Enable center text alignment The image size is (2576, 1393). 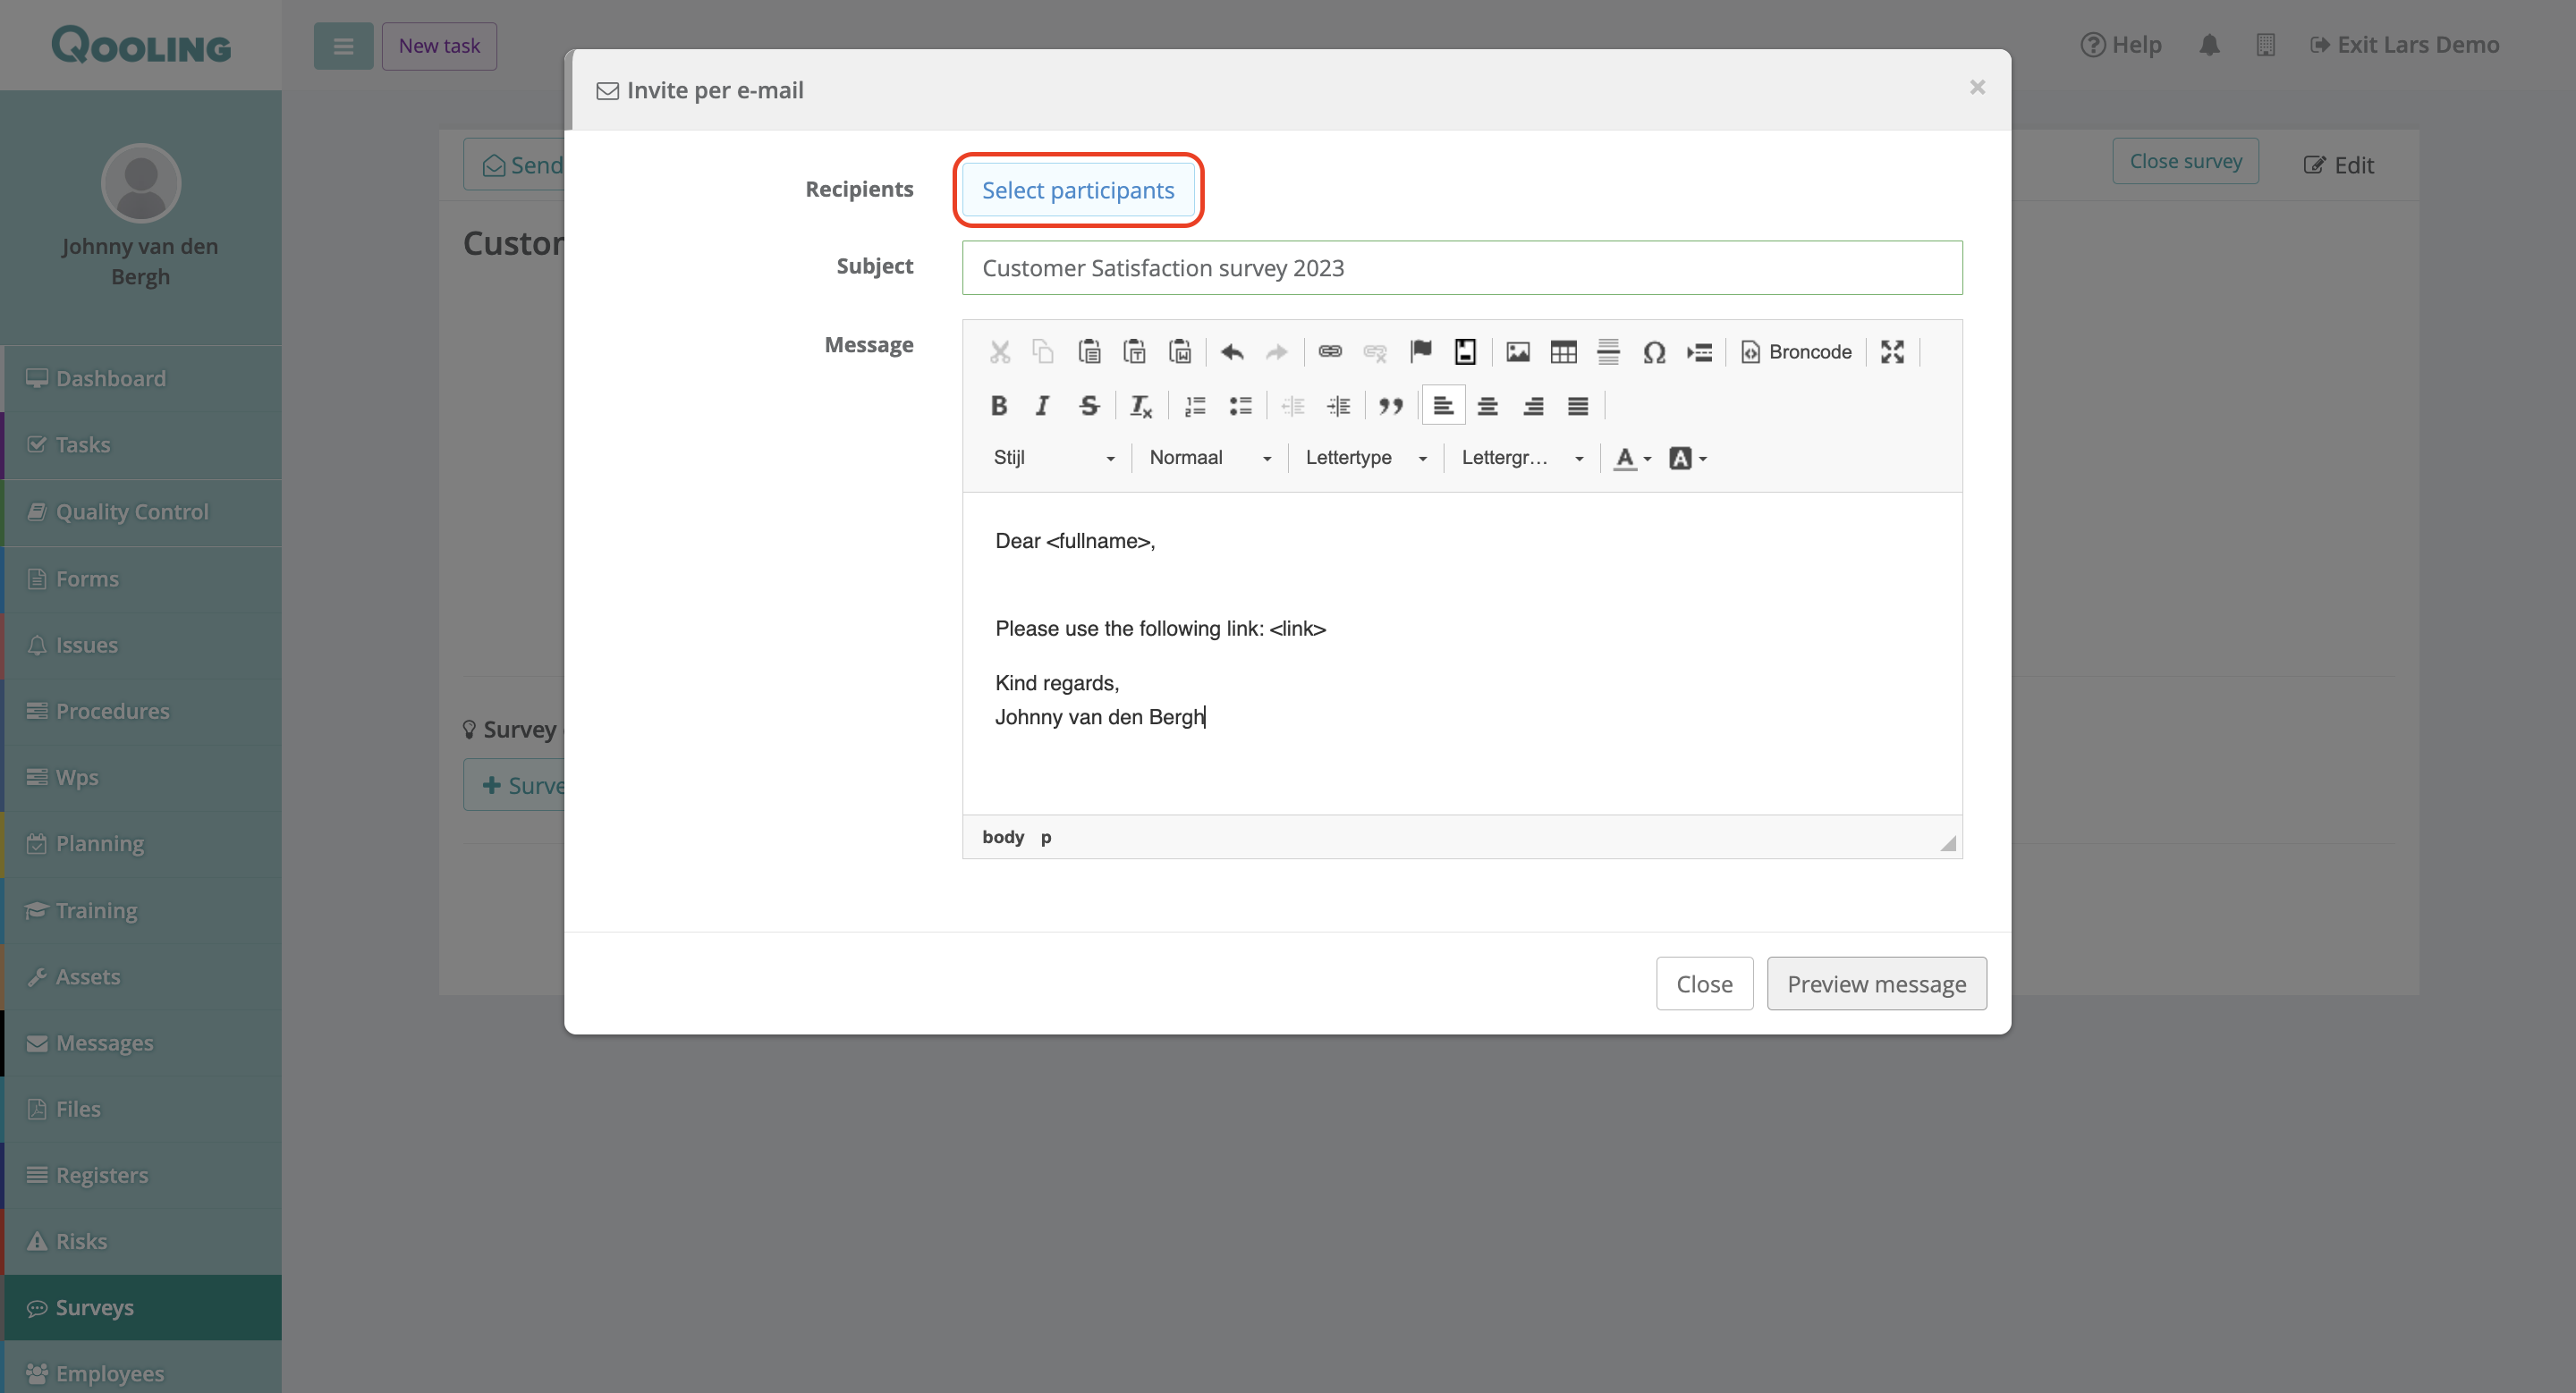pos(1487,406)
